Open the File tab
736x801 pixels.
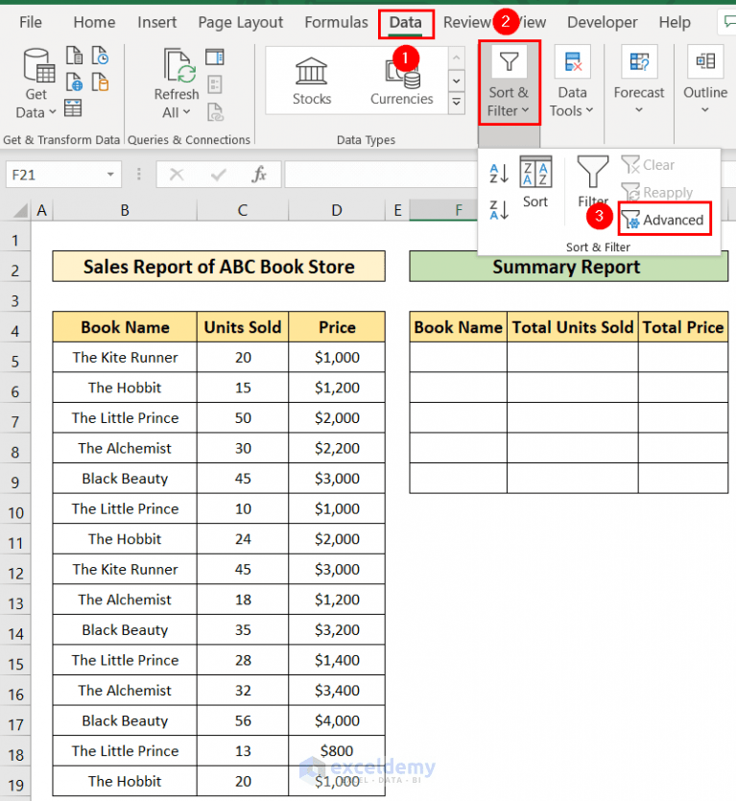31,22
